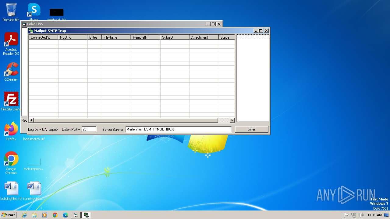This screenshot has width=390, height=219.
Task: Sort by RcptTo column header
Action: pos(73,37)
